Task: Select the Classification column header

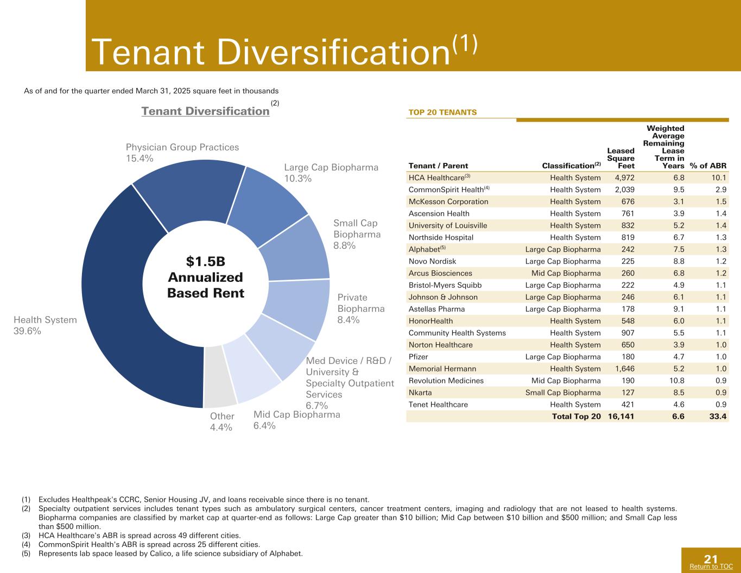Action: 572,166
